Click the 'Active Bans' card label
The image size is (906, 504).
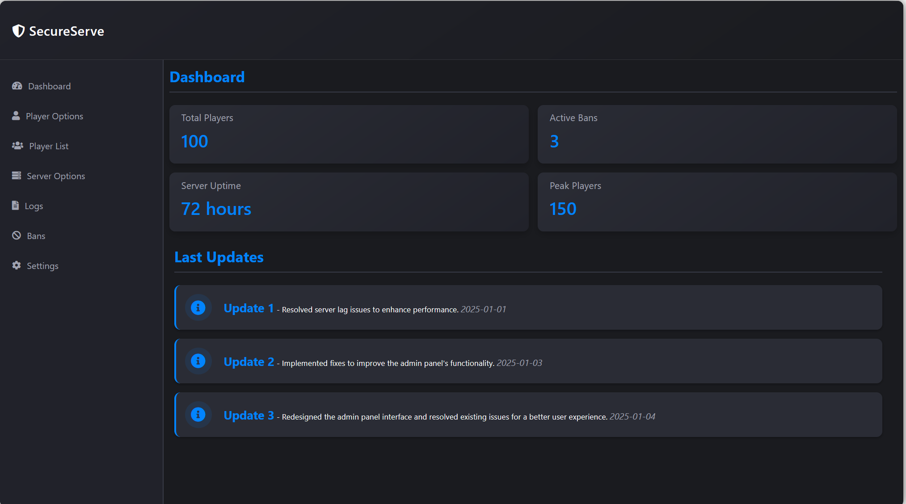pos(573,118)
